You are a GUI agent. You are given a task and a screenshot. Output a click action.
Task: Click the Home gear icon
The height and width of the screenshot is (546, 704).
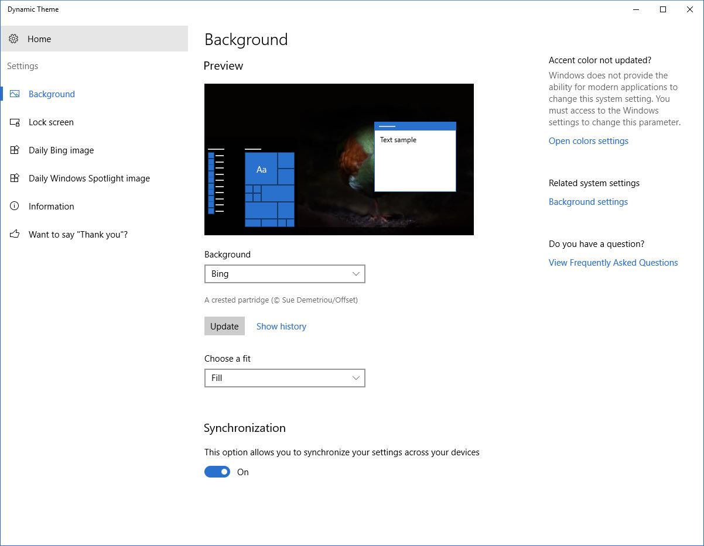point(14,39)
